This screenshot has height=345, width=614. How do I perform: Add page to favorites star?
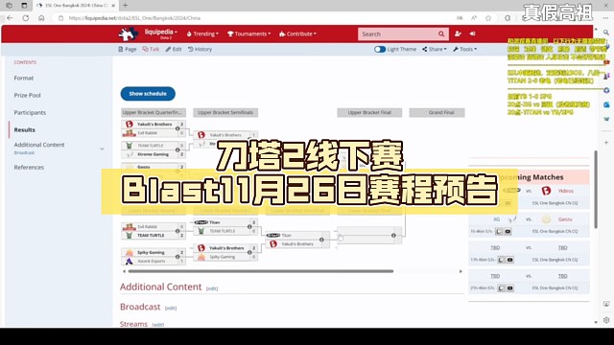point(488,18)
